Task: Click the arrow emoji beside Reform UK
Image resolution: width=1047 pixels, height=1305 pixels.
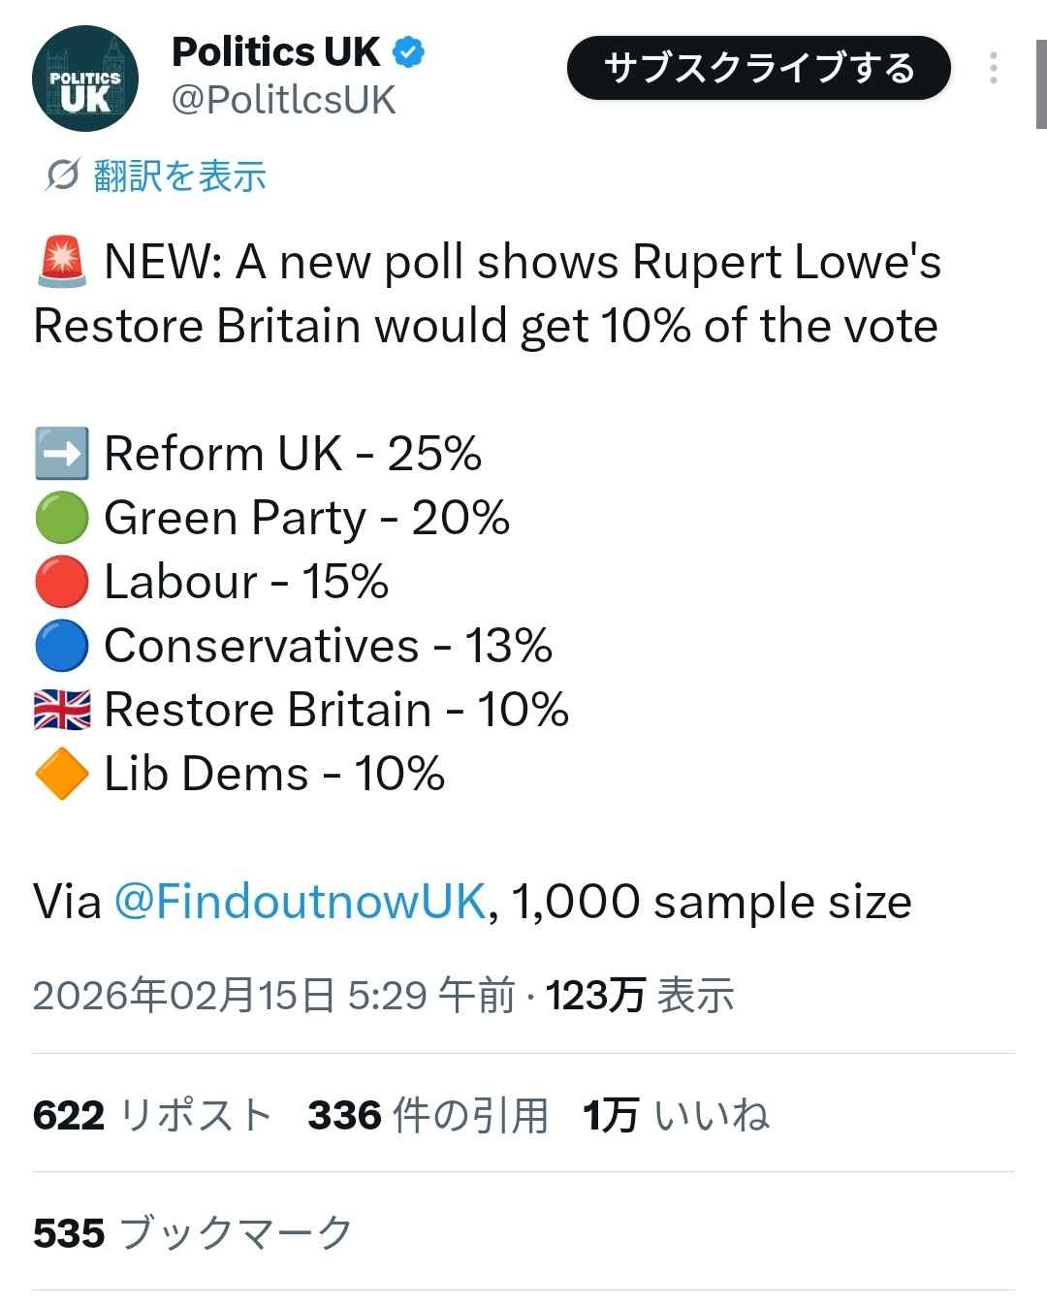Action: pos(62,454)
